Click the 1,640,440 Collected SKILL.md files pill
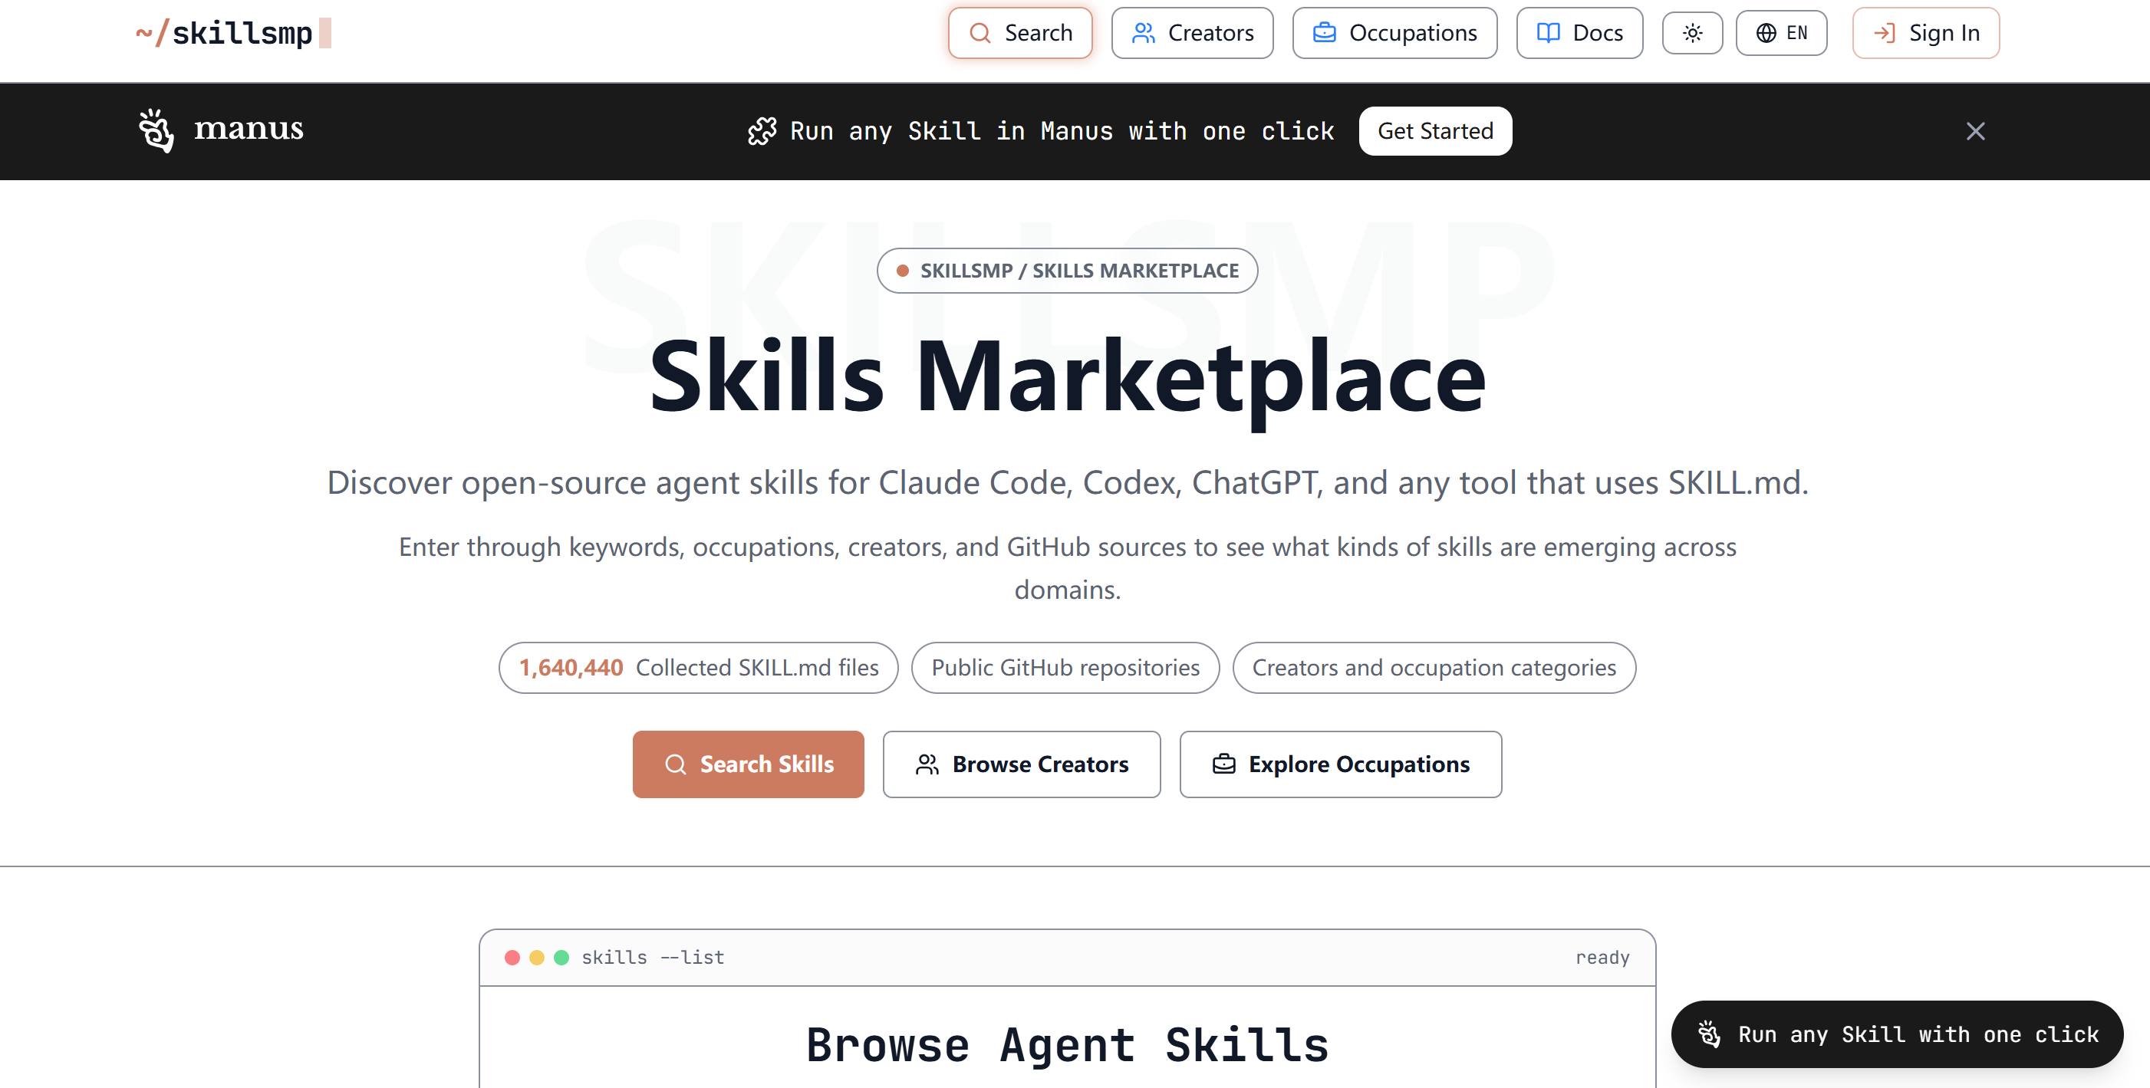The width and height of the screenshot is (2150, 1088). click(x=699, y=668)
